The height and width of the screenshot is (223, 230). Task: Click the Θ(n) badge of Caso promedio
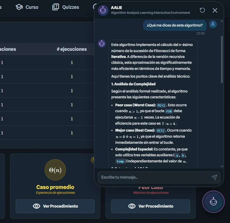pyautogui.click(x=55, y=170)
